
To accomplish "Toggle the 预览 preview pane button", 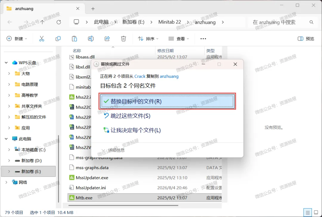I will click(x=306, y=39).
